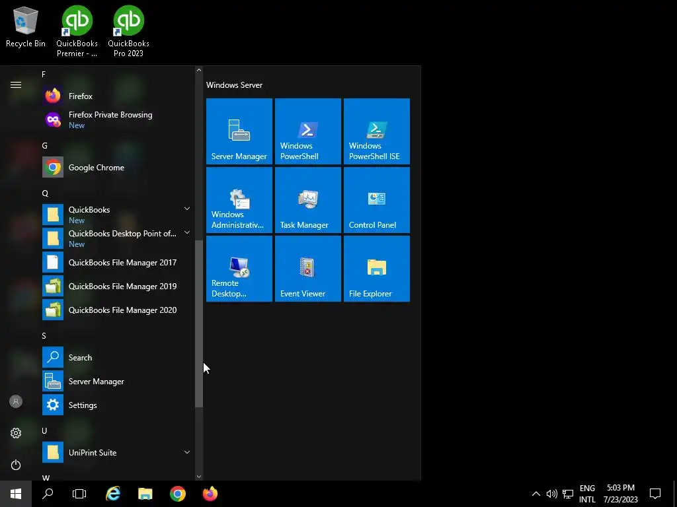Click the app list scroll down arrow
Screen dimensions: 677x507
(198, 477)
